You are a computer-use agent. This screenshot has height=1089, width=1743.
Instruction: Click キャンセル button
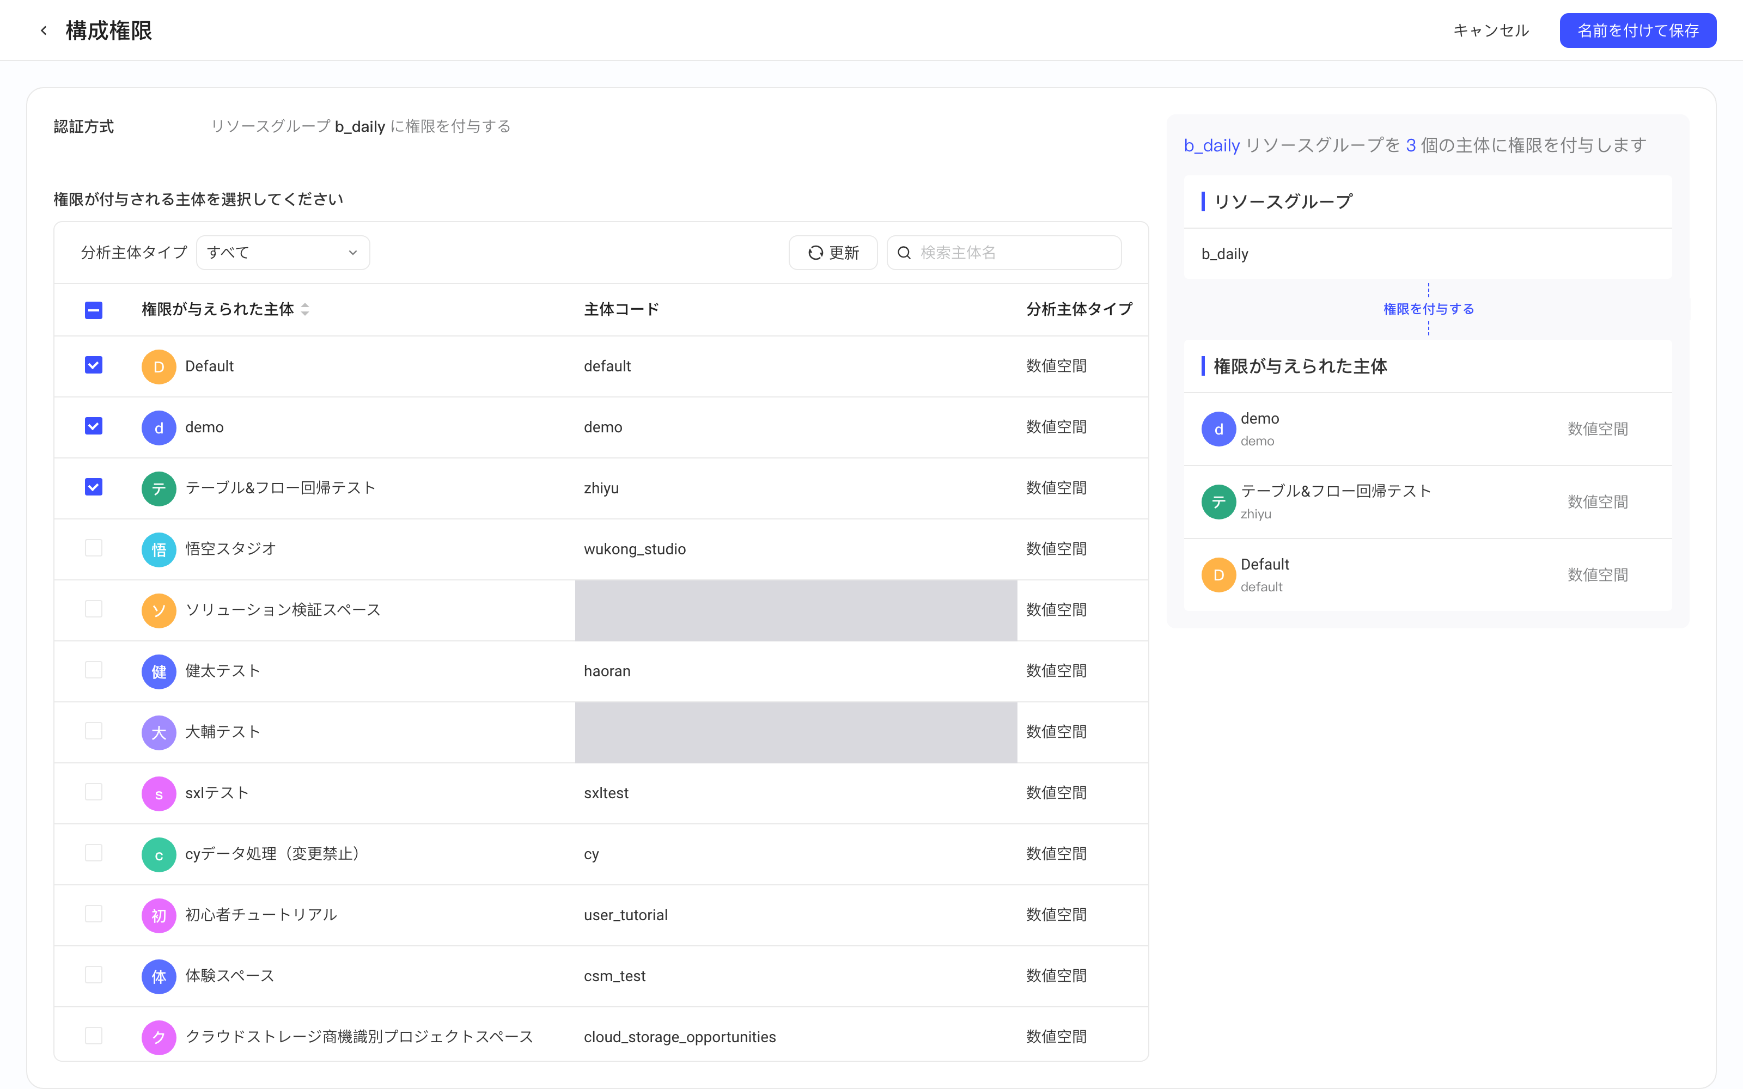(x=1491, y=30)
